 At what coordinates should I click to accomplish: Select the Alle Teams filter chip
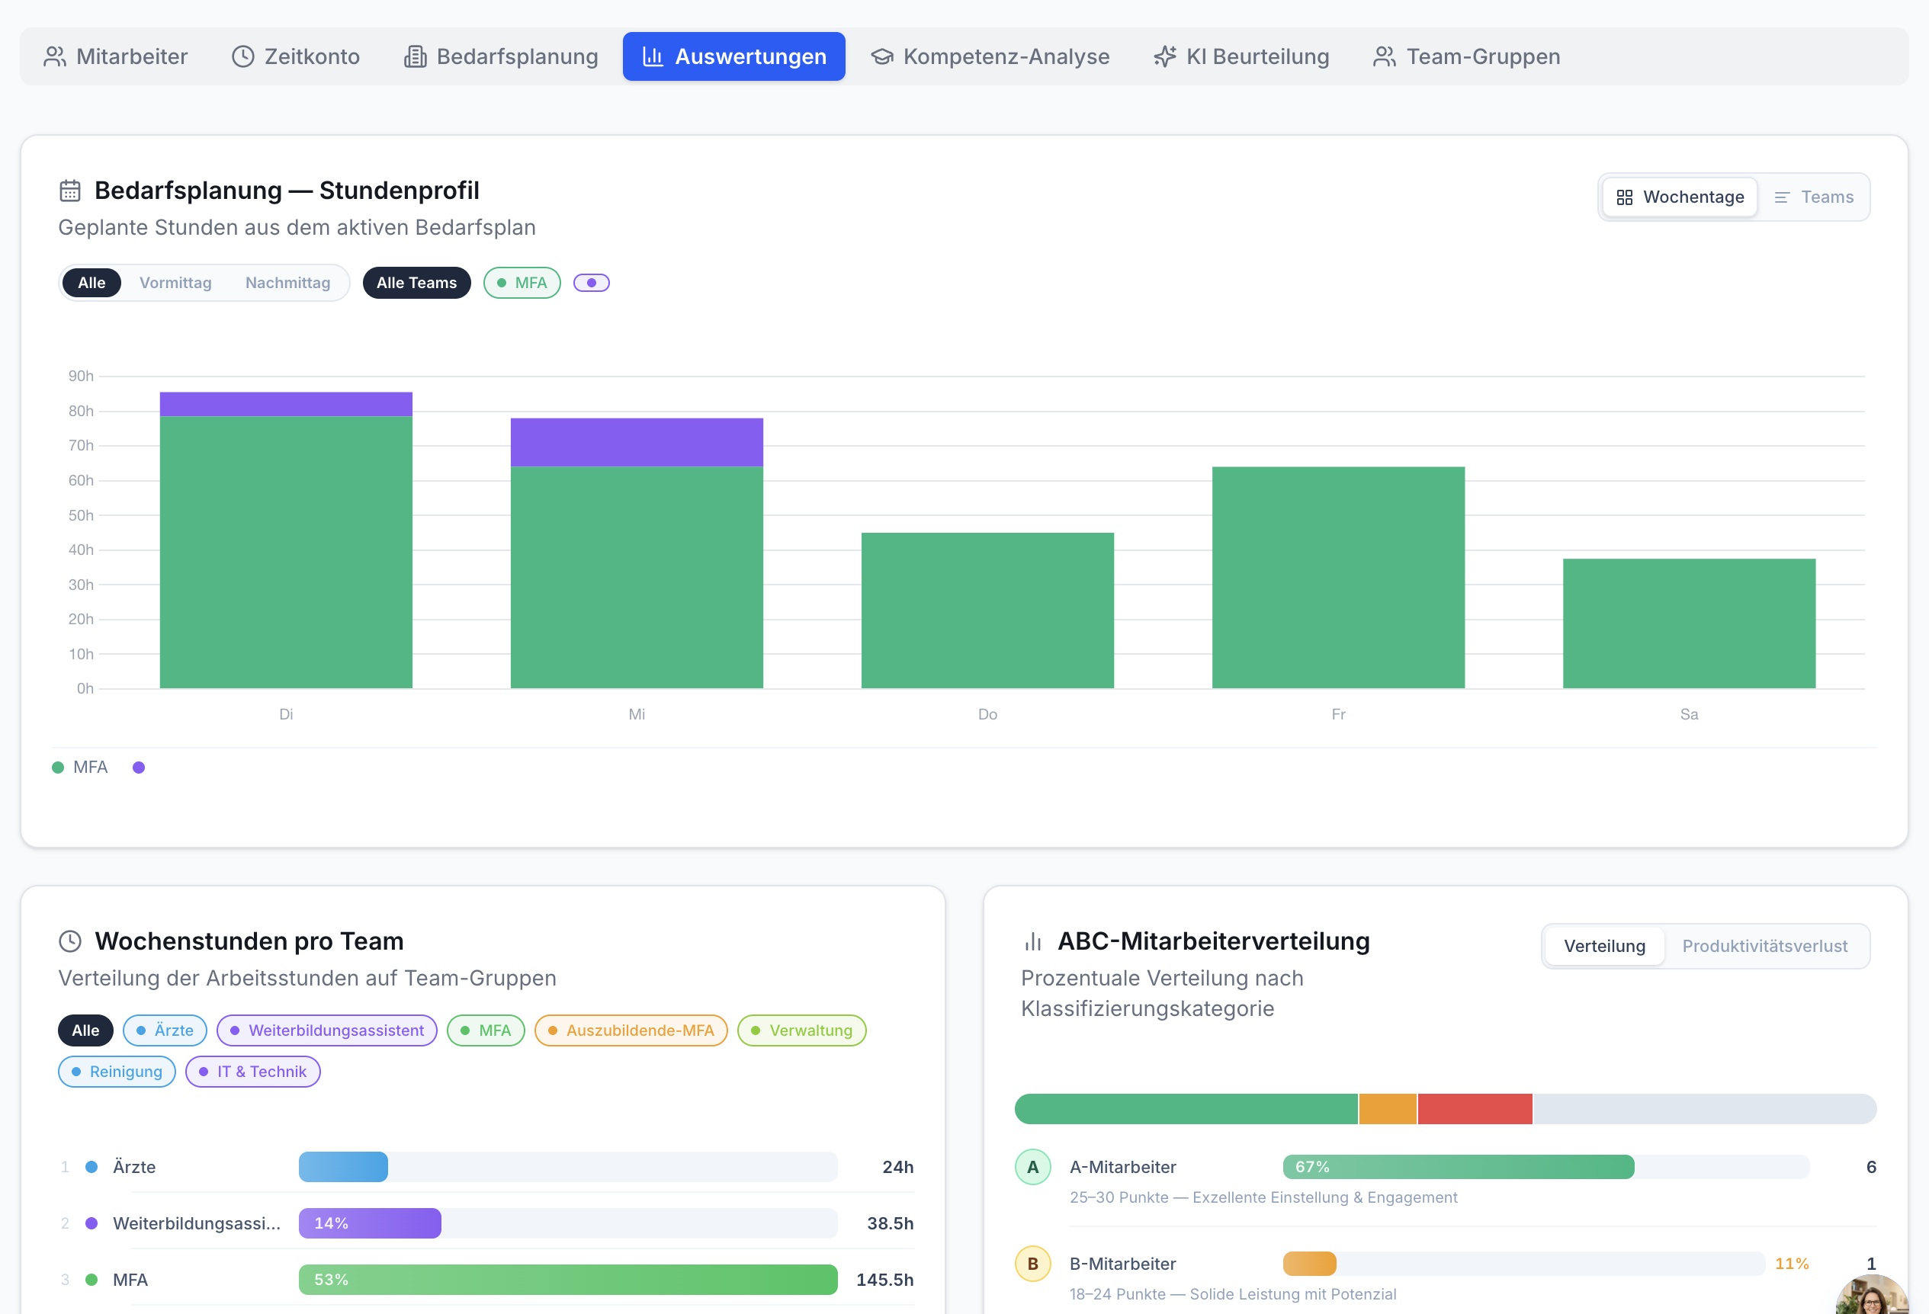(x=416, y=283)
